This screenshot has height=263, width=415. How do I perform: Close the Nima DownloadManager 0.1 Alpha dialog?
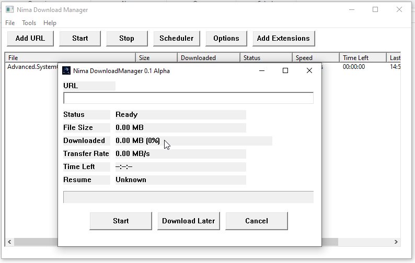pyautogui.click(x=309, y=70)
